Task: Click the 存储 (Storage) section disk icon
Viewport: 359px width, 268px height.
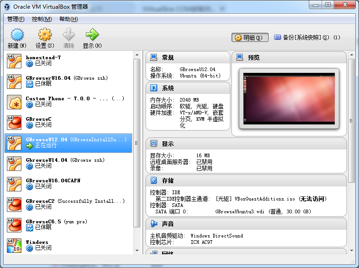Action: click(153, 180)
